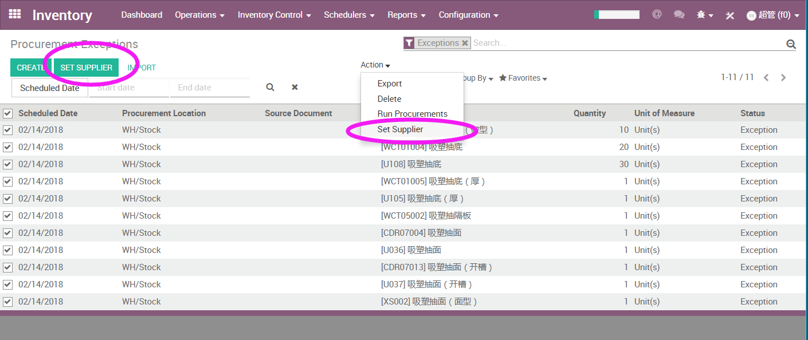Viewport: 808px width, 340px height.
Task: Go to next page arrow
Action: (x=783, y=78)
